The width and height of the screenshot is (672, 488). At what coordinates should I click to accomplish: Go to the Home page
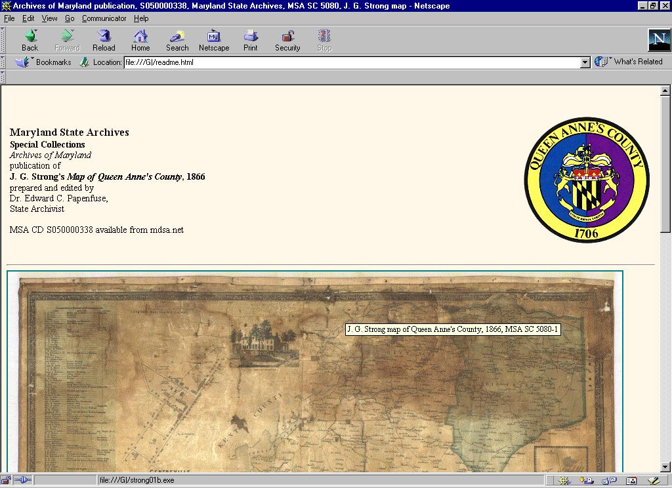click(140, 40)
